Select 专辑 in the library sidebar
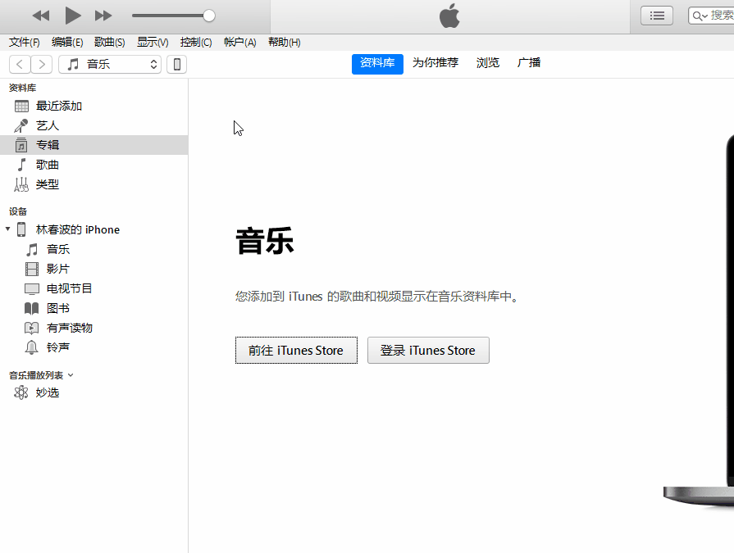This screenshot has height=553, width=734. click(x=94, y=145)
